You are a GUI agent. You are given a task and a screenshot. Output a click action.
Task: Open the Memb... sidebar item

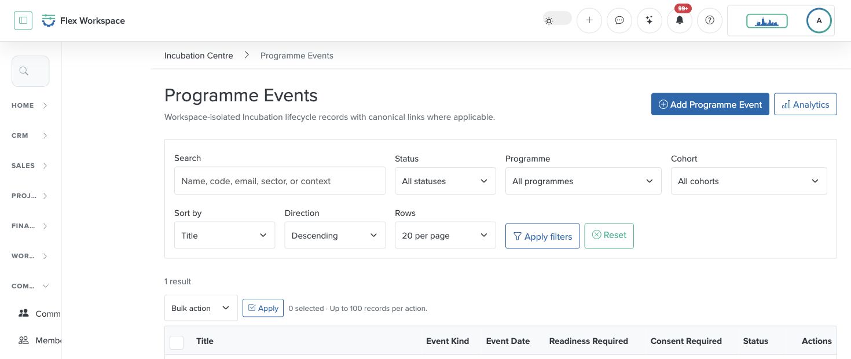pyautogui.click(x=39, y=340)
